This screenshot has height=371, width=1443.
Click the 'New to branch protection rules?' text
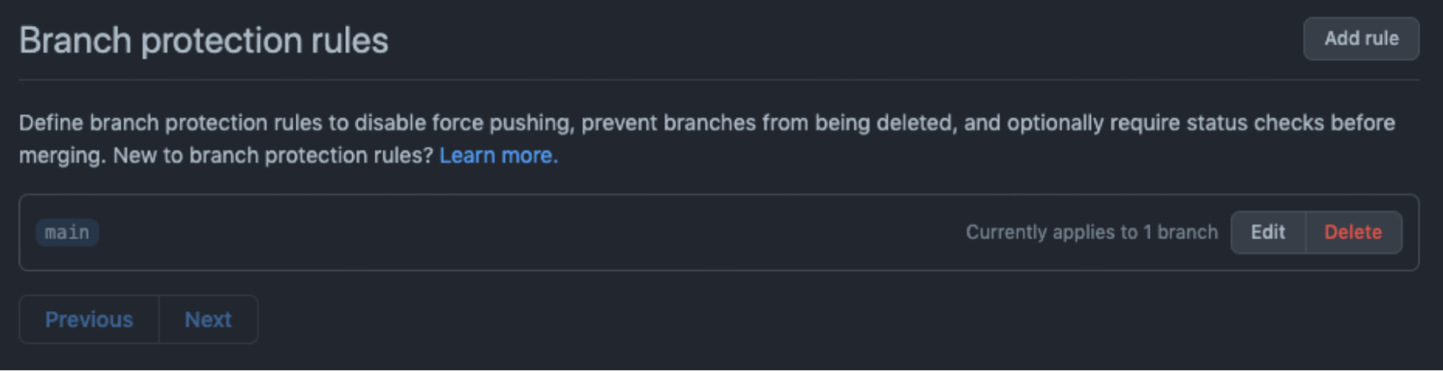coord(273,156)
